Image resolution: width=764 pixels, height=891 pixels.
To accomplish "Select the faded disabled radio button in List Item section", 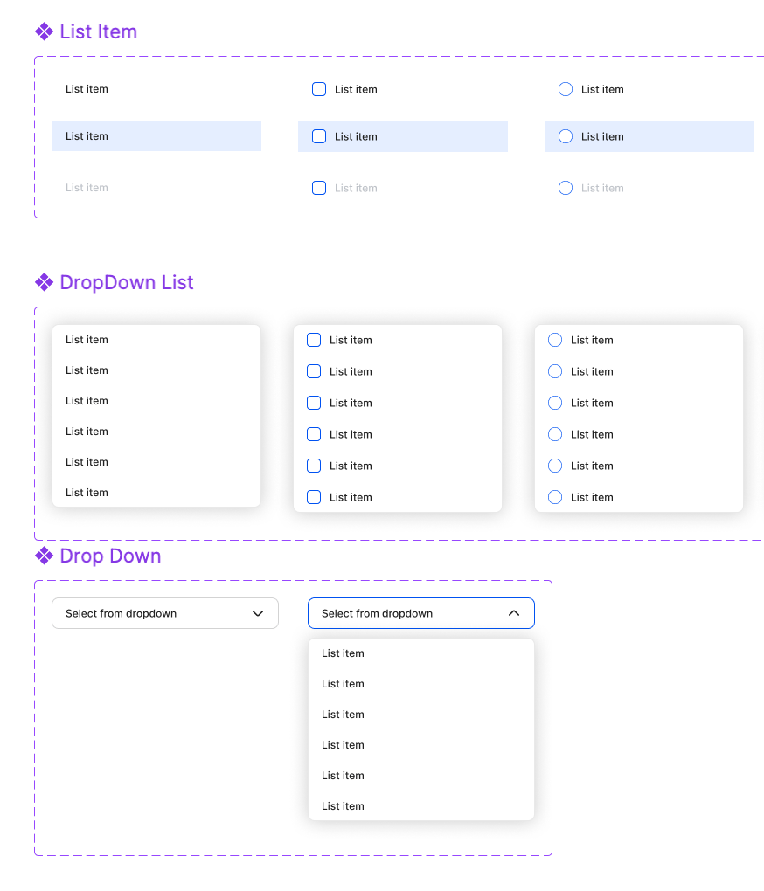I will pos(566,188).
